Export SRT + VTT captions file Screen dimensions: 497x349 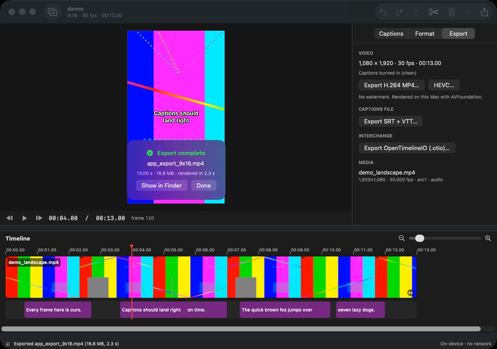(390, 121)
